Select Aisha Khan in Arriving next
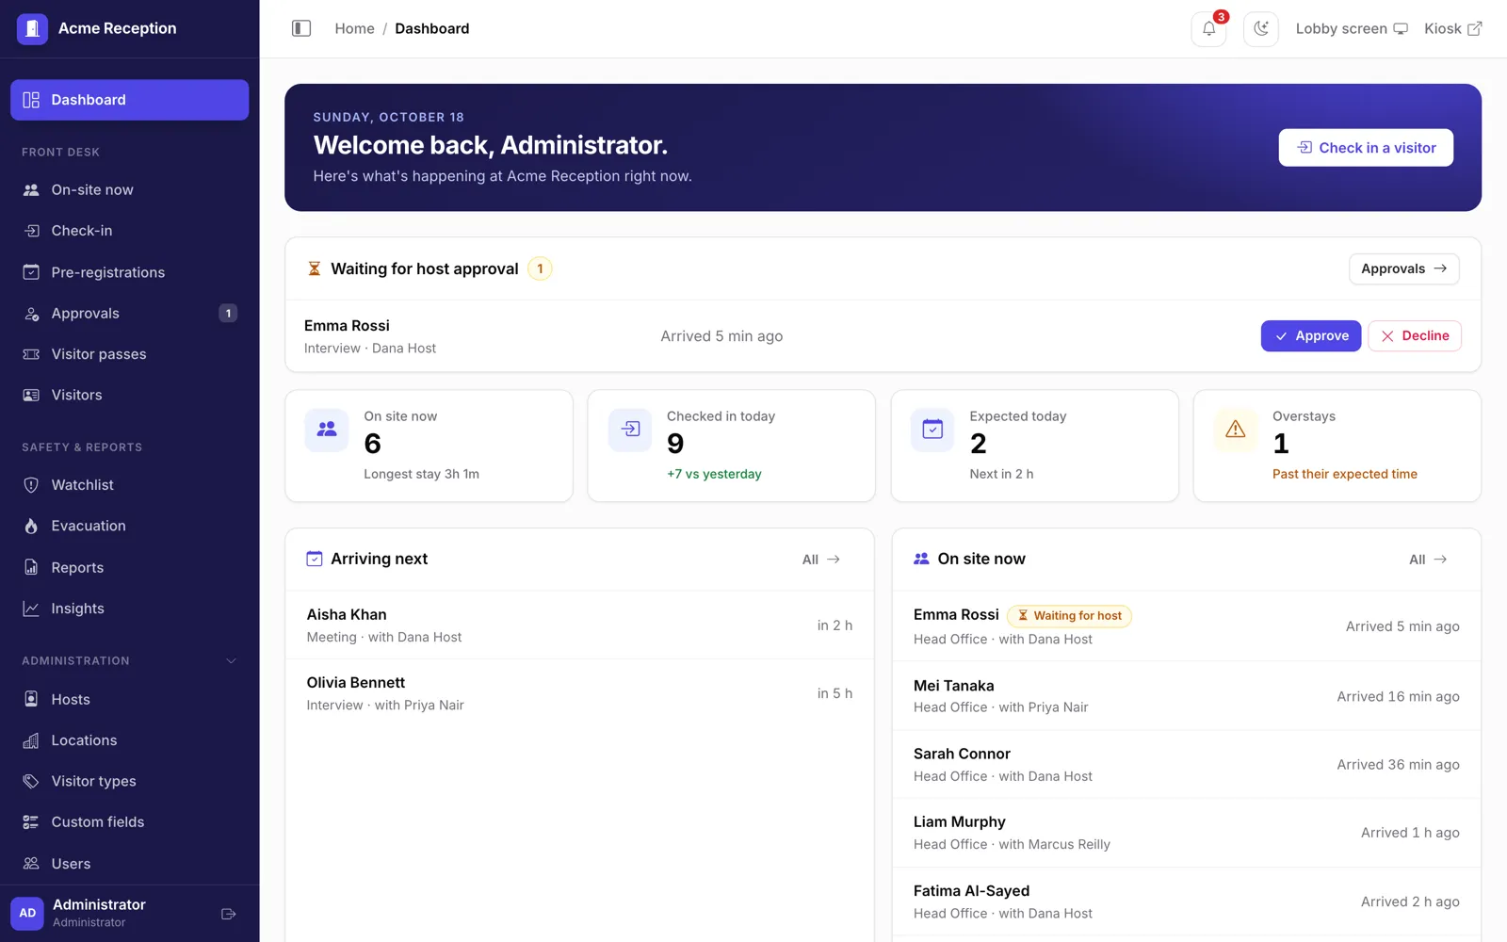1507x942 pixels. (x=579, y=625)
